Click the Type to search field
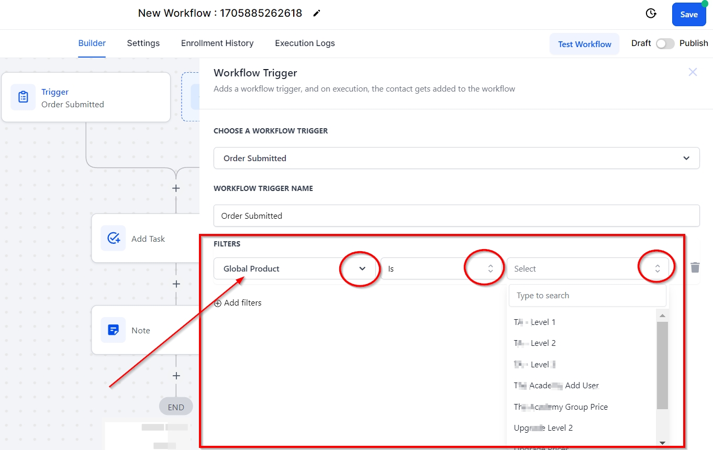This screenshot has width=713, height=450. point(587,296)
